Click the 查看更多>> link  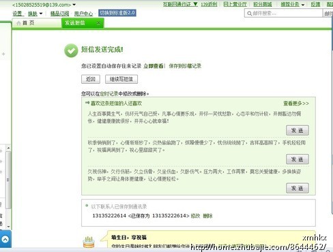click(x=296, y=104)
